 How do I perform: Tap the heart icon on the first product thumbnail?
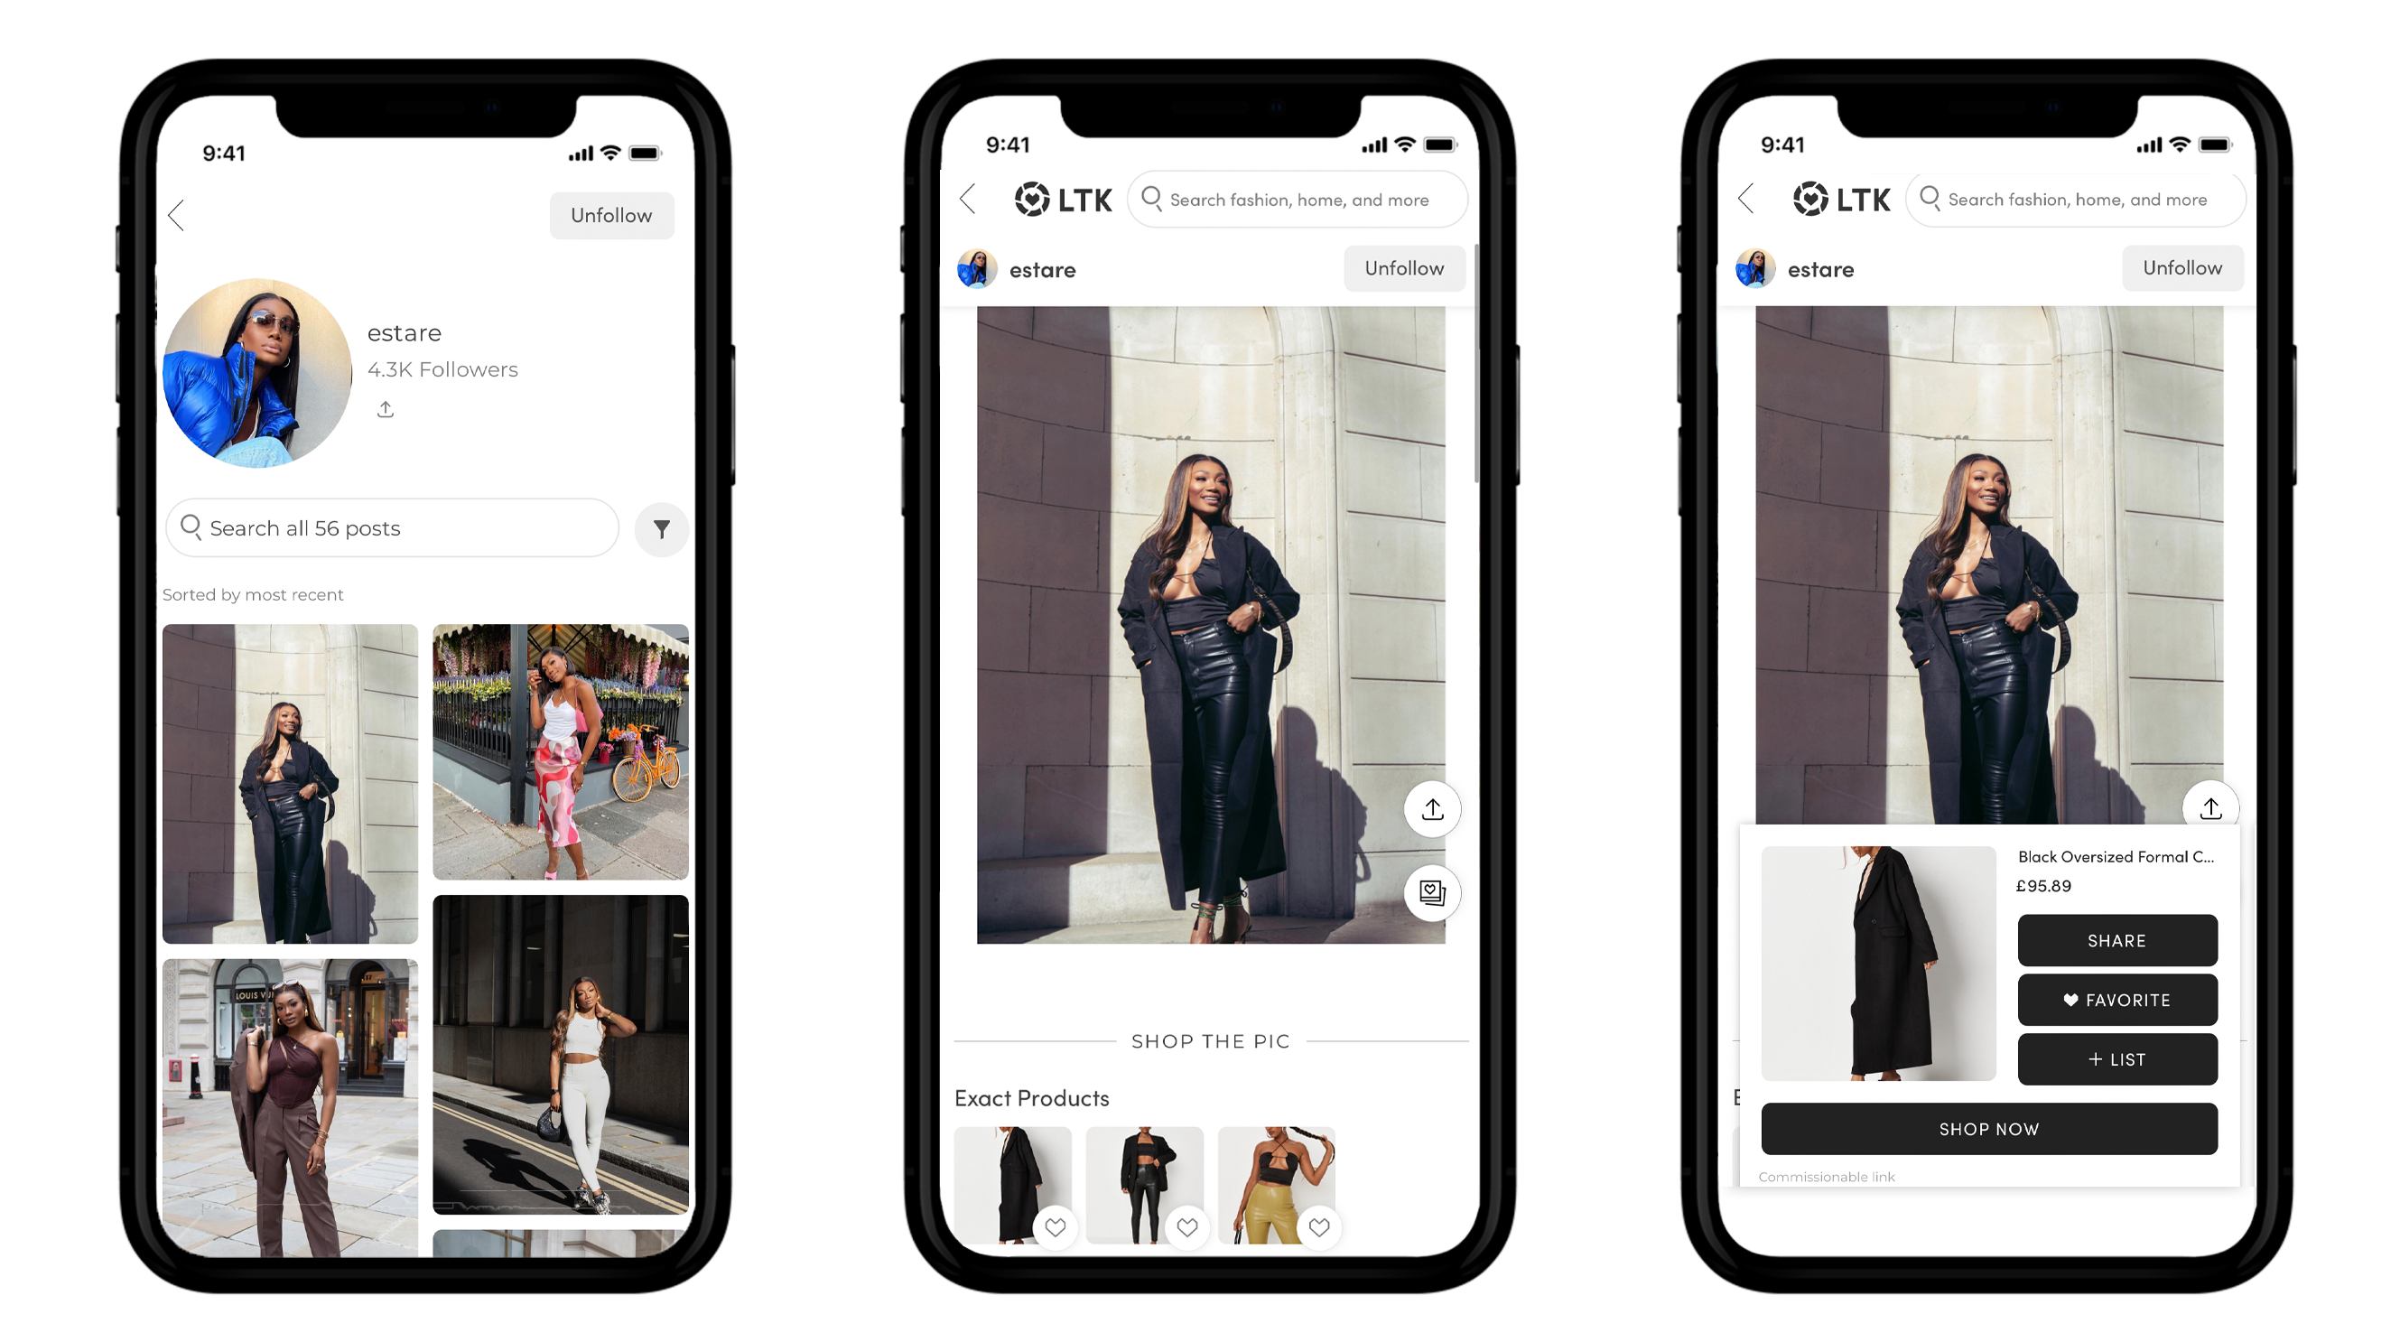pyautogui.click(x=1055, y=1226)
